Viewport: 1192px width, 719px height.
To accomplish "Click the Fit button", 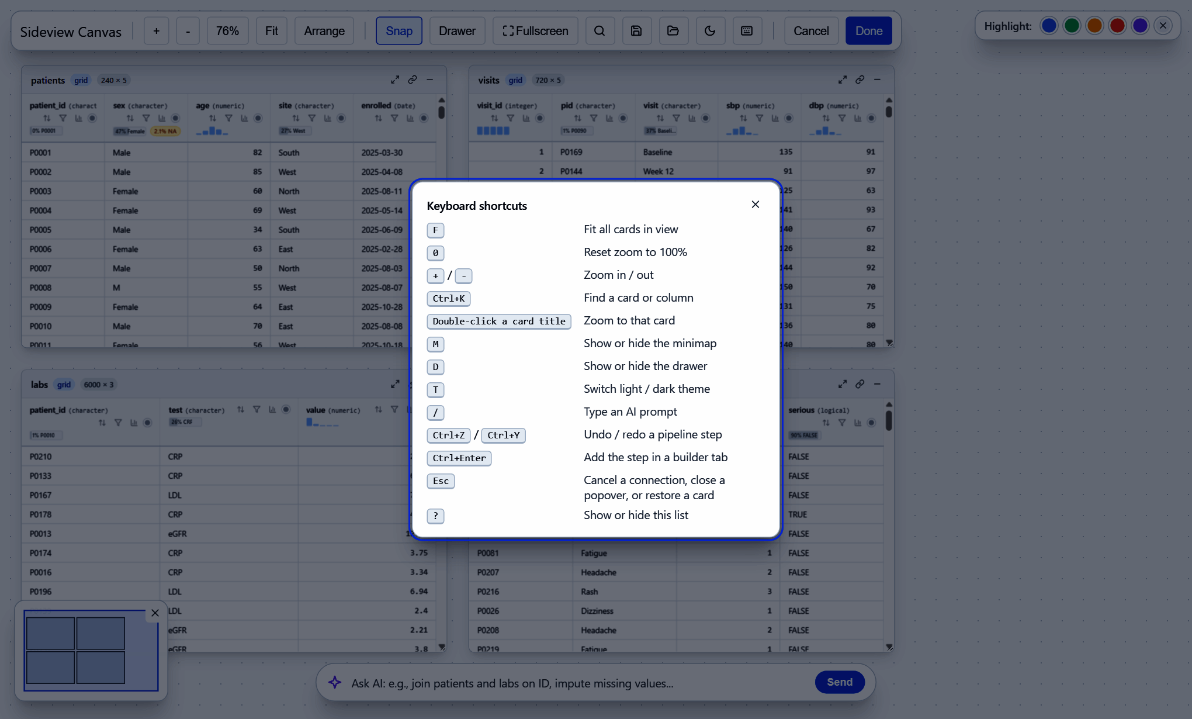I will point(272,31).
